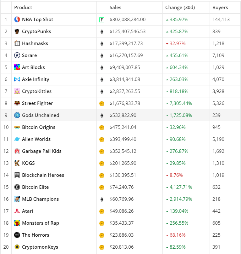Click The Horrors dark circle icon
Viewport: 241px width, 254px height.
point(17,235)
